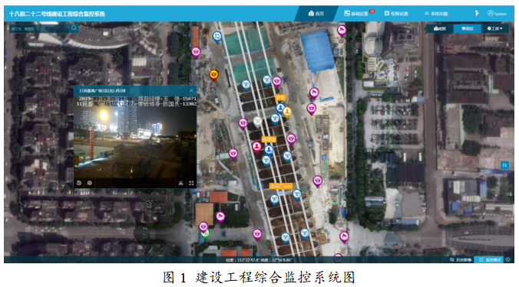The height and width of the screenshot is (287, 519).
Task: Click the red-yellow alarm map marker
Action: tap(214, 75)
